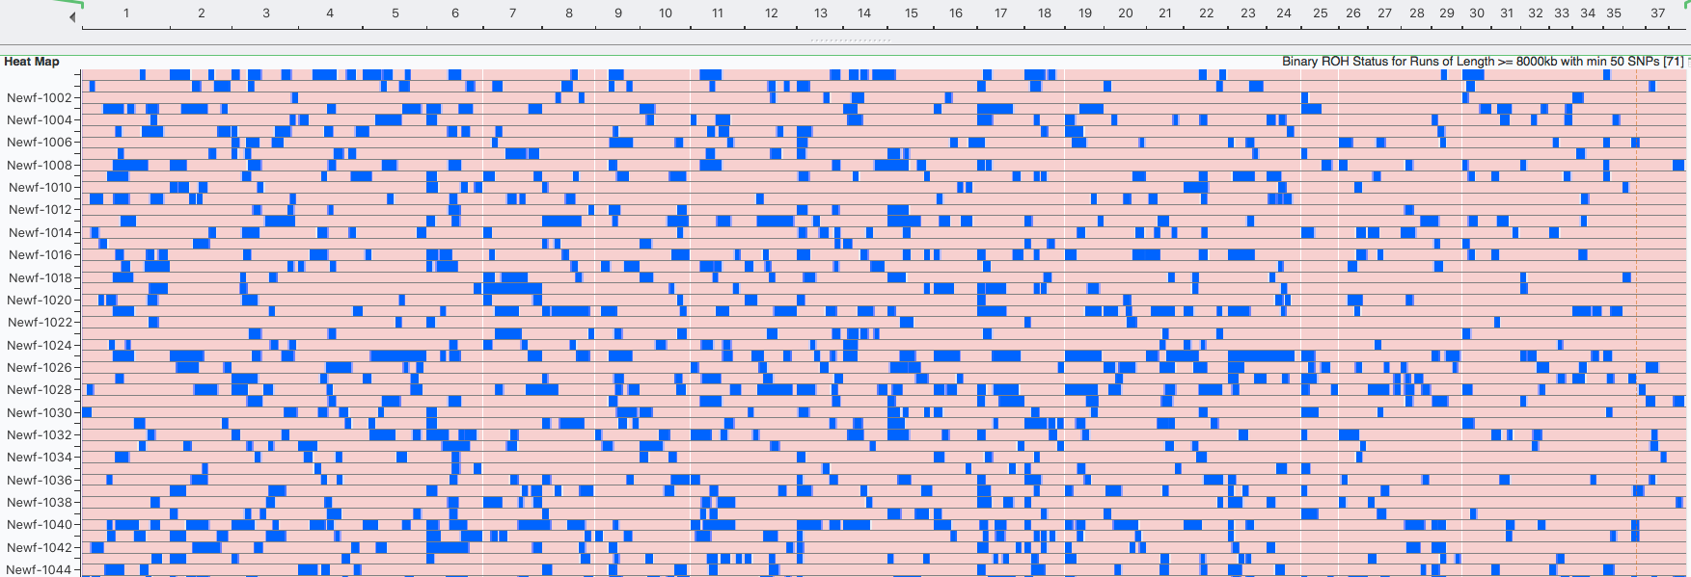This screenshot has width=1691, height=577.
Task: Select sample row Newf-1024
Action: pos(40,345)
